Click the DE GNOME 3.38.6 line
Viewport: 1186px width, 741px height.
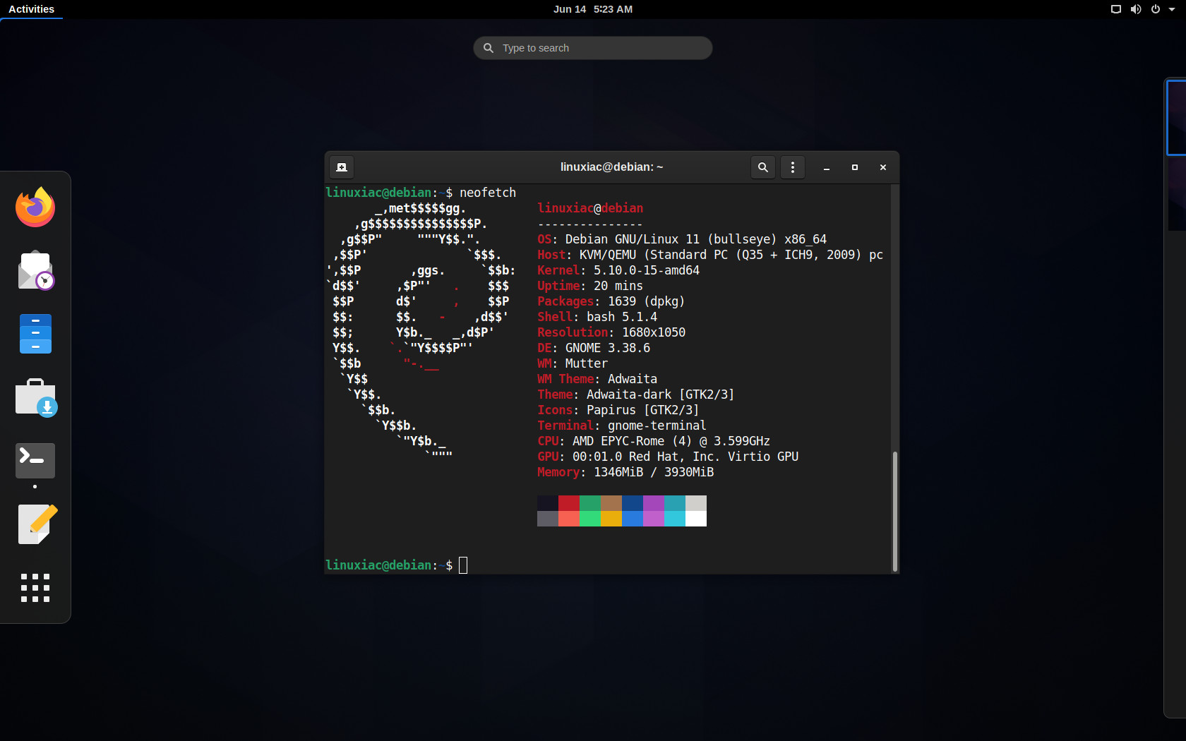pyautogui.click(x=594, y=348)
